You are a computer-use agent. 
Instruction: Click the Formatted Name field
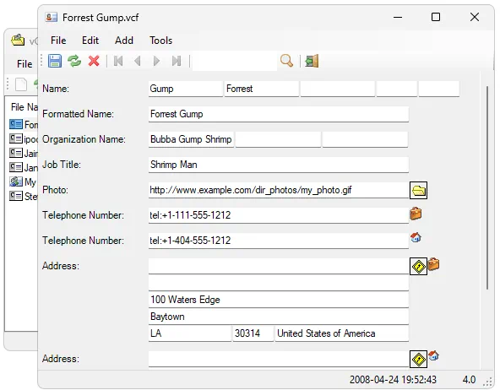(279, 114)
